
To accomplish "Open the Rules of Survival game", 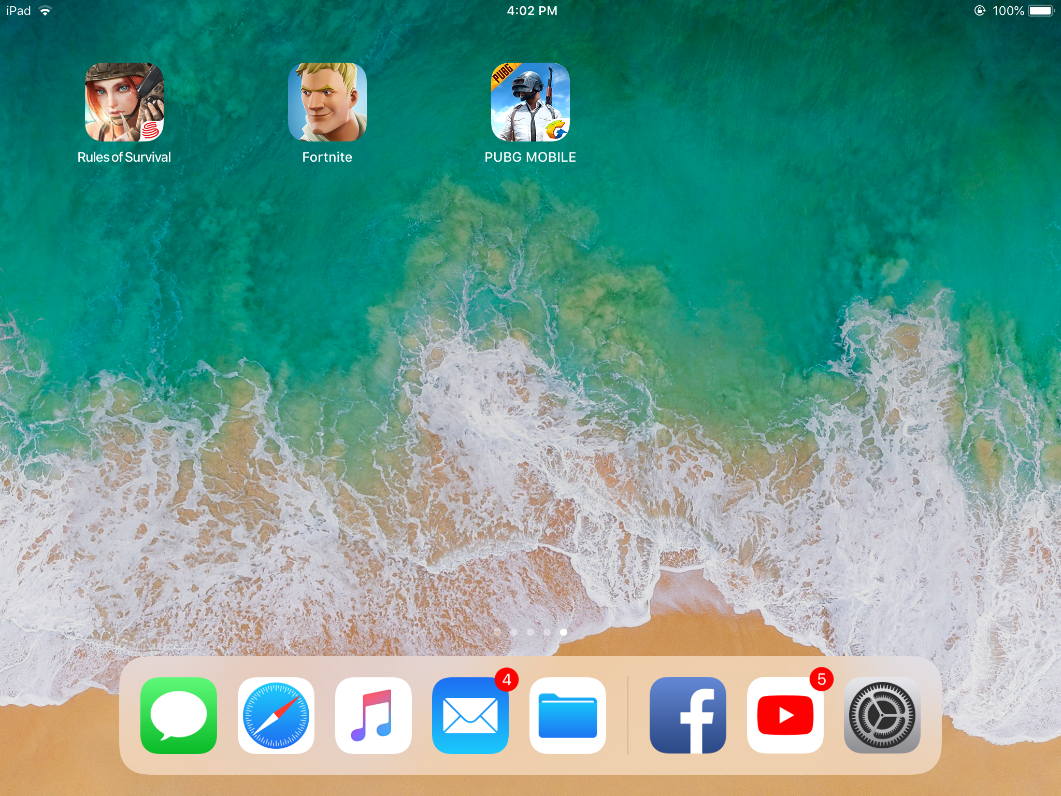I will click(x=124, y=102).
